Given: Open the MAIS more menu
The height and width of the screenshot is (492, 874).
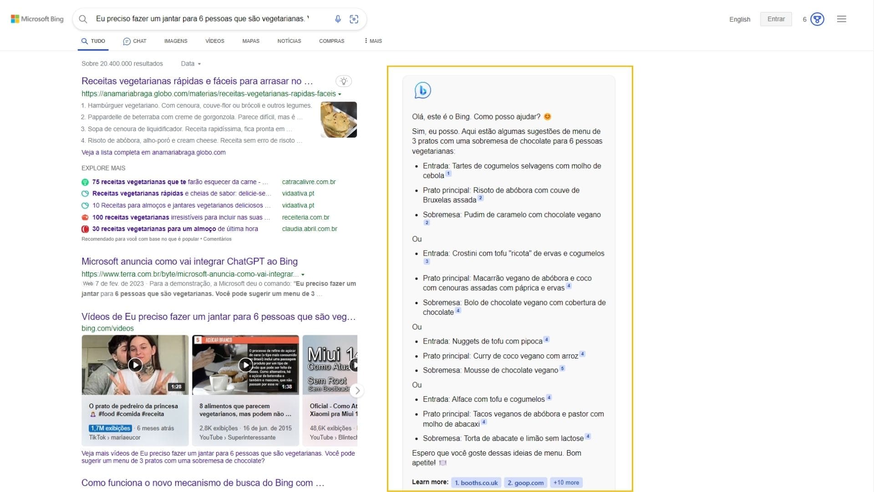Looking at the screenshot, I should pyautogui.click(x=373, y=41).
